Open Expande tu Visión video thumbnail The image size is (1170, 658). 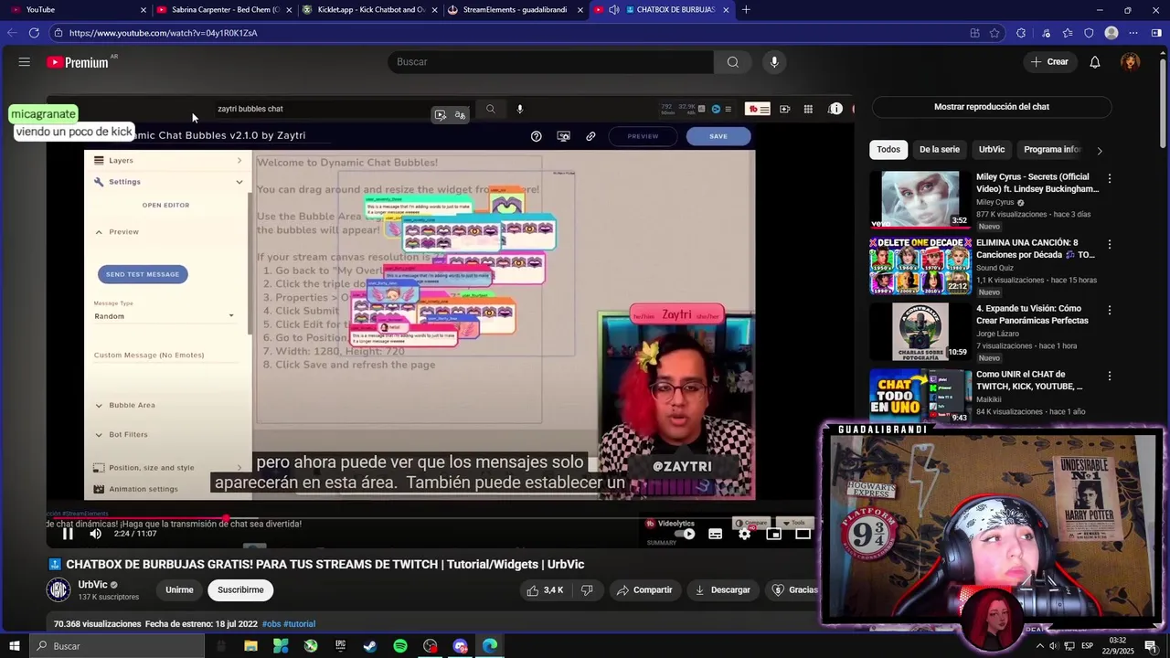pyautogui.click(x=920, y=331)
